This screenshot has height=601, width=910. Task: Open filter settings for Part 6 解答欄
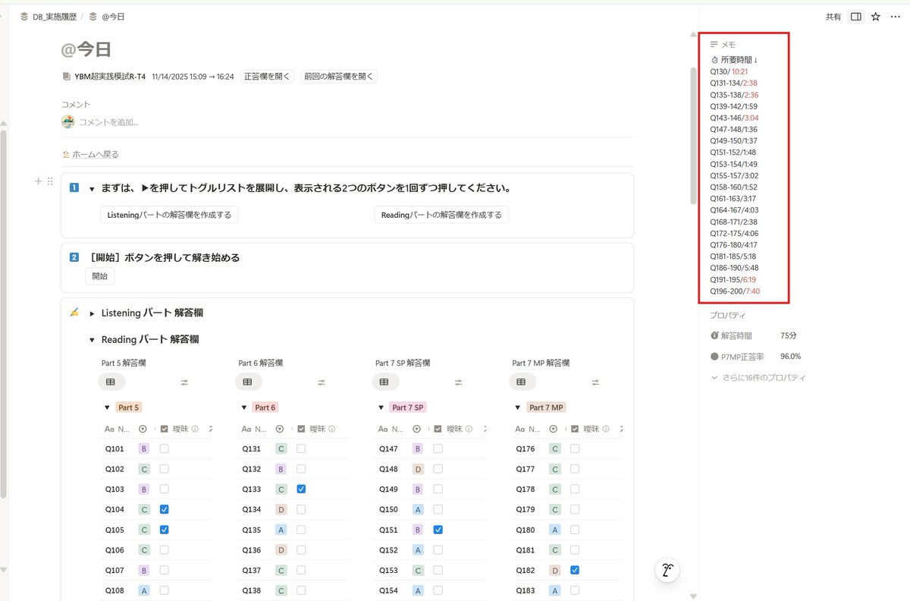click(x=321, y=382)
